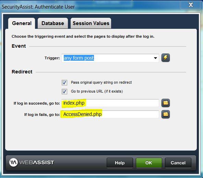
Task: Click the 'any form post' trigger combo box
Action: (x=110, y=58)
